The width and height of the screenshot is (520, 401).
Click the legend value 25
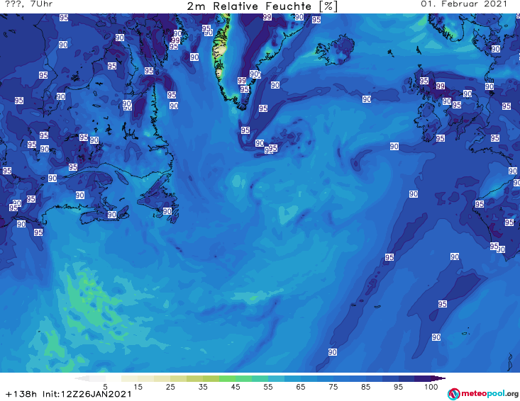(170, 387)
